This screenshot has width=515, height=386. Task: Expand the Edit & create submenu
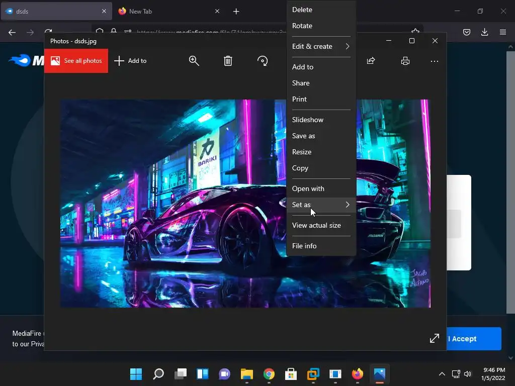[x=321, y=46]
